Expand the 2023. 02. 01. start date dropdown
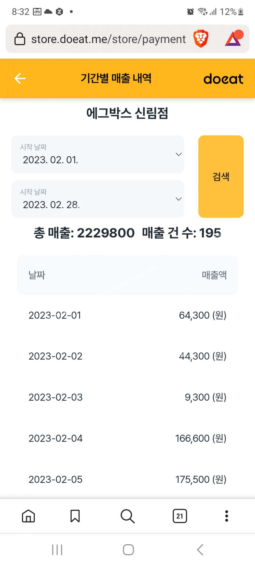 [98, 154]
